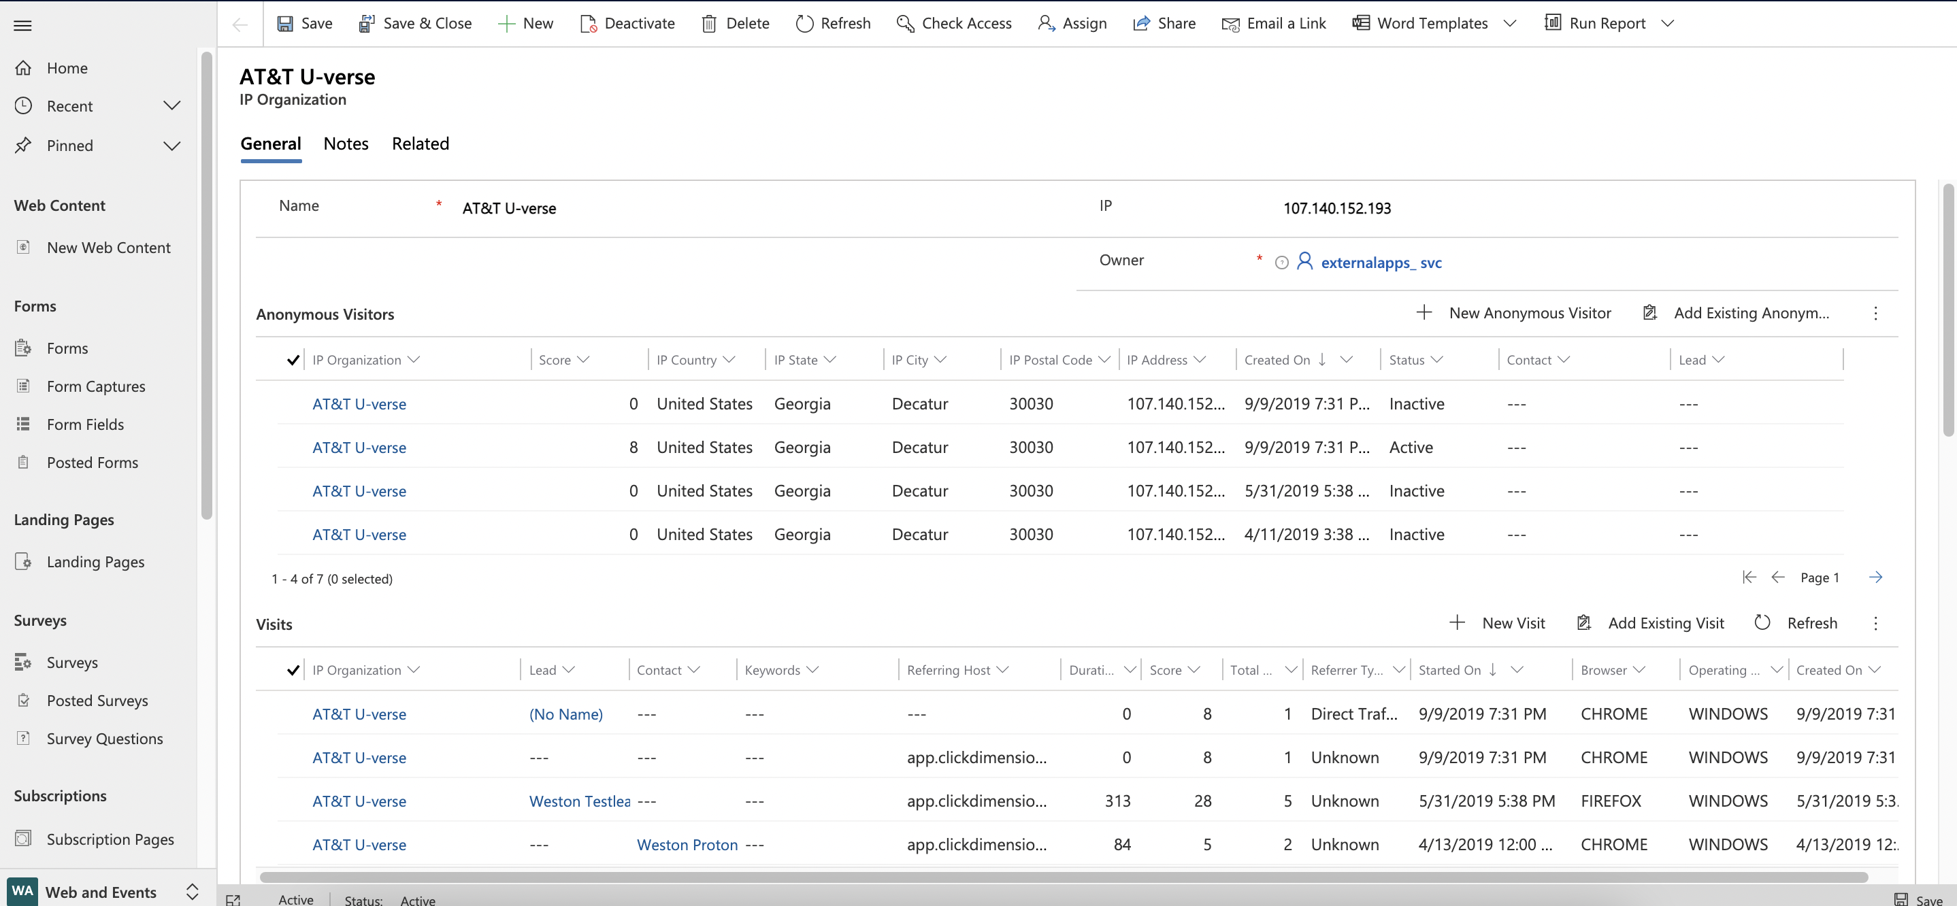Jump to first page of Anonymous Visitors

tap(1749, 577)
